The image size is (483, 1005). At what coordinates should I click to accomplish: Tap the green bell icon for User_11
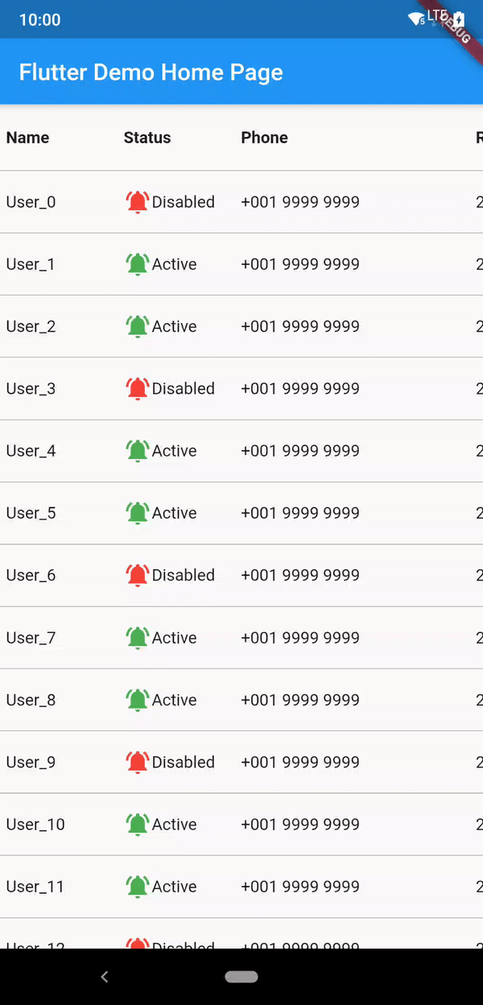138,887
